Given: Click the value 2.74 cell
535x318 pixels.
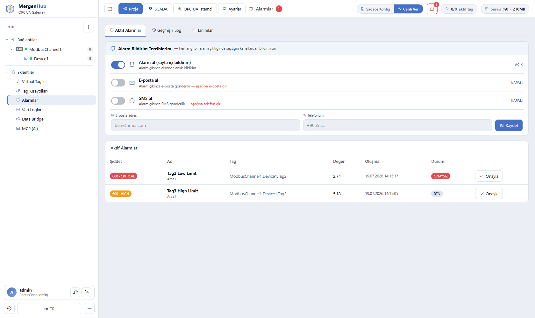Looking at the screenshot, I should (337, 176).
